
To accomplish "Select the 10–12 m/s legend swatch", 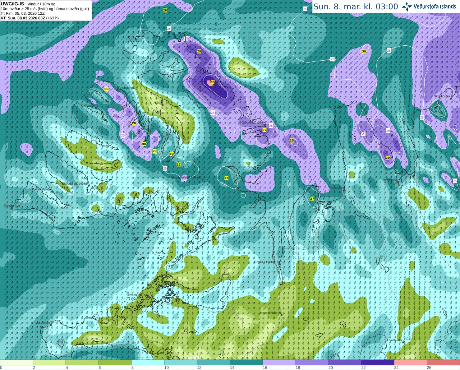I will click(181, 362).
